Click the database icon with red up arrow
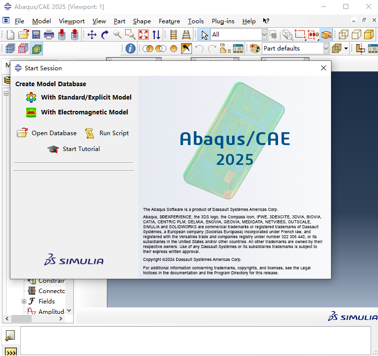Viewport: 378px width, 356px height. [x=75, y=35]
